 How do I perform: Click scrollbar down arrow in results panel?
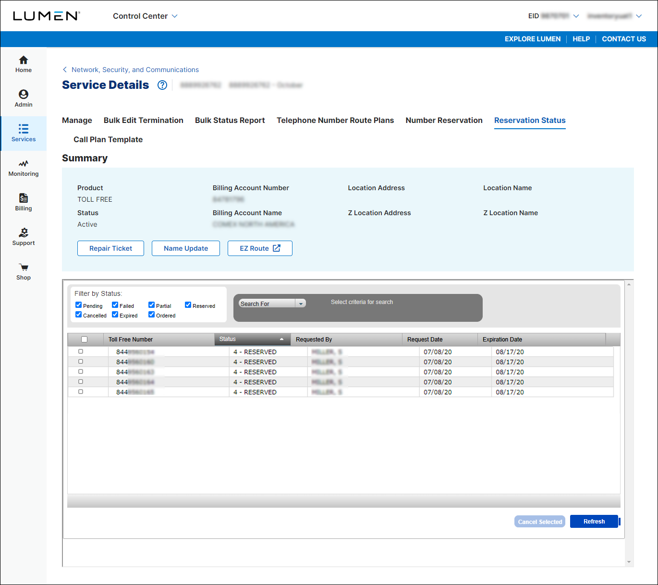pos(629,562)
